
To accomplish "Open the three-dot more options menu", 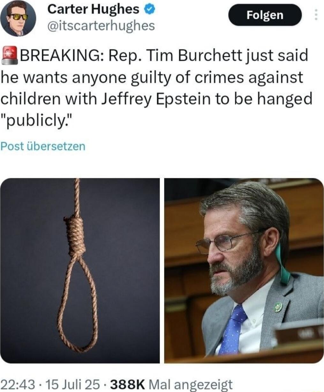I will click(316, 15).
